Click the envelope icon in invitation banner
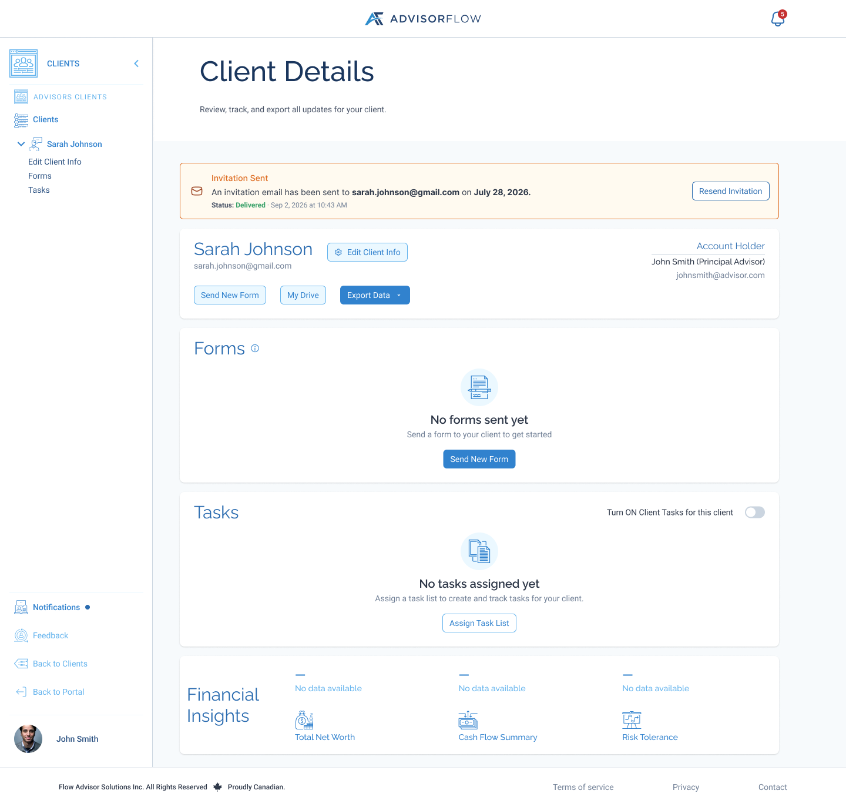Screen dimensions: 846x807 pyautogui.click(x=197, y=191)
